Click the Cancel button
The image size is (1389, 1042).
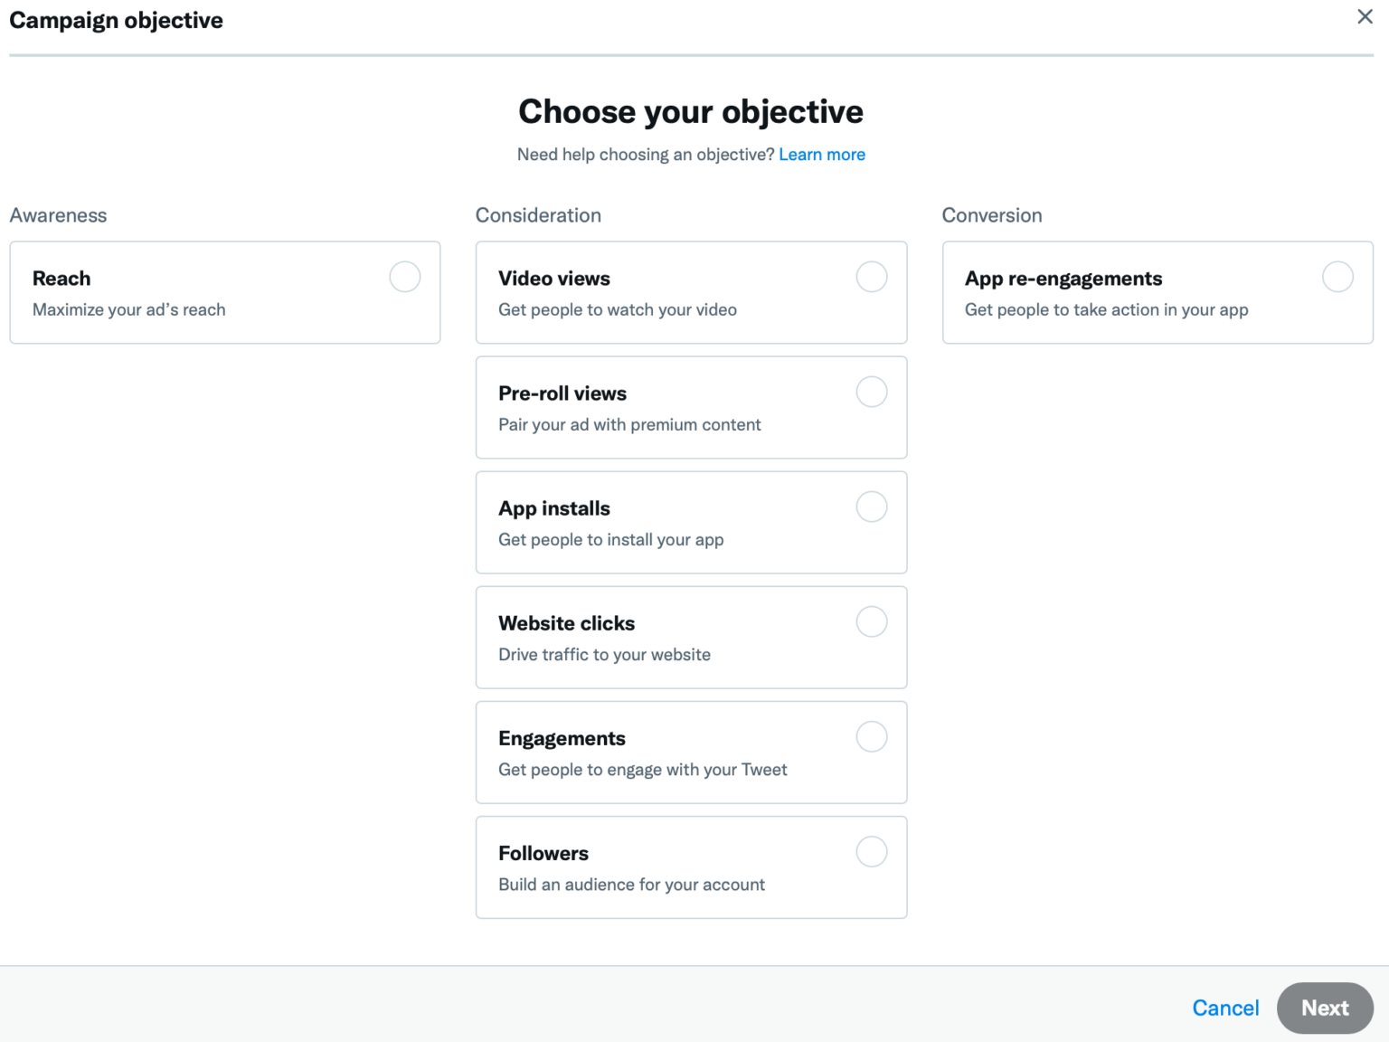[x=1225, y=1008]
